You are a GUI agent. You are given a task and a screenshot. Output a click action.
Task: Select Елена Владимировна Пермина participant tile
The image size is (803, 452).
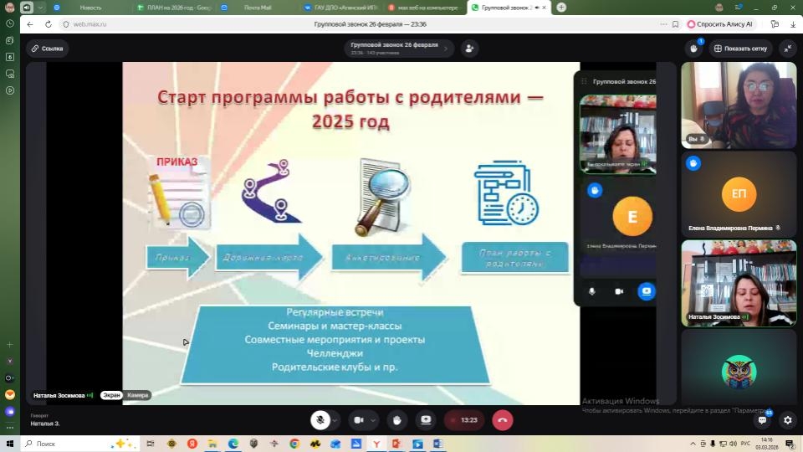point(739,194)
